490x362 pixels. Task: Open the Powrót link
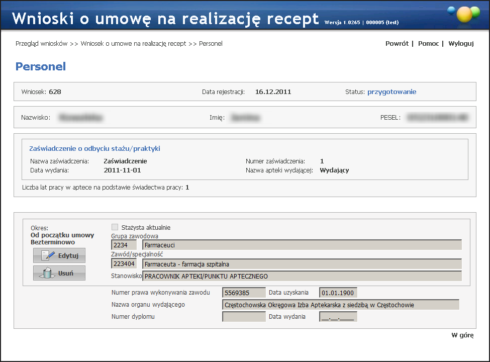pos(397,44)
